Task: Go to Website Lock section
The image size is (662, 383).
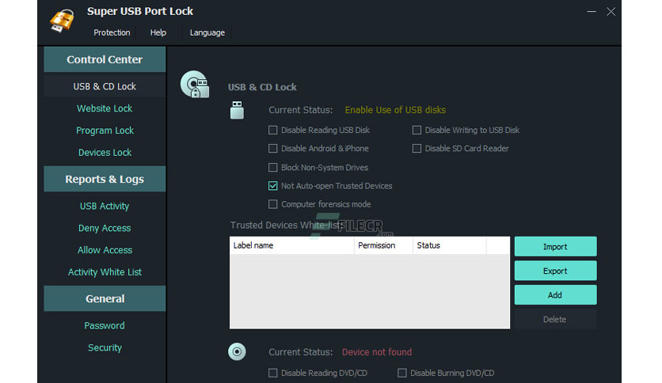Action: (x=105, y=108)
